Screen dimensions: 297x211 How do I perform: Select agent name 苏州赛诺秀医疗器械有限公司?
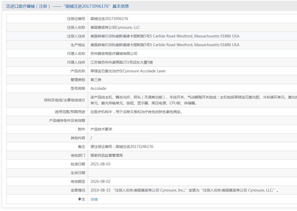114,54
